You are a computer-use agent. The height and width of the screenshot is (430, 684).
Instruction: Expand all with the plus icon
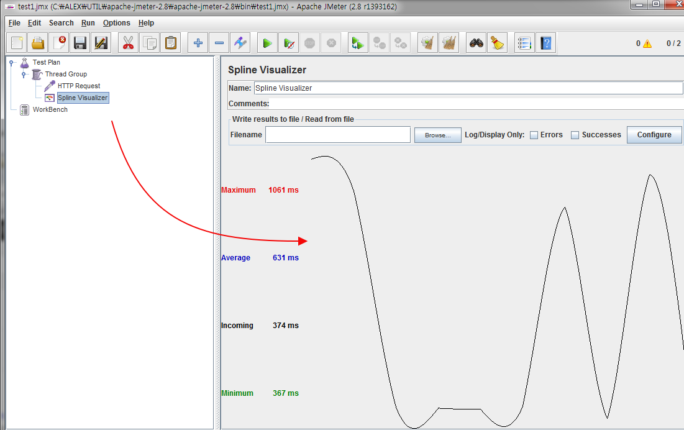[x=198, y=43]
